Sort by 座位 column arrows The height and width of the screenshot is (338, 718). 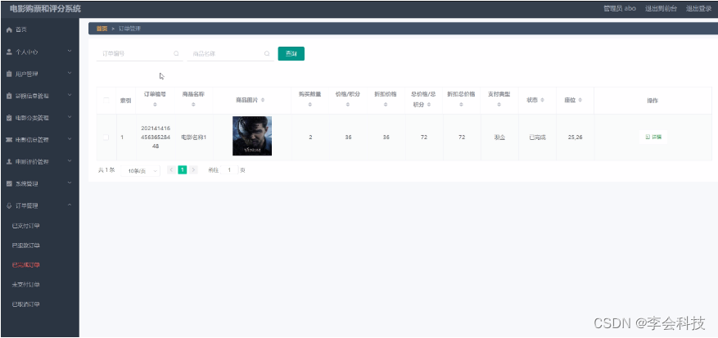tap(580, 100)
